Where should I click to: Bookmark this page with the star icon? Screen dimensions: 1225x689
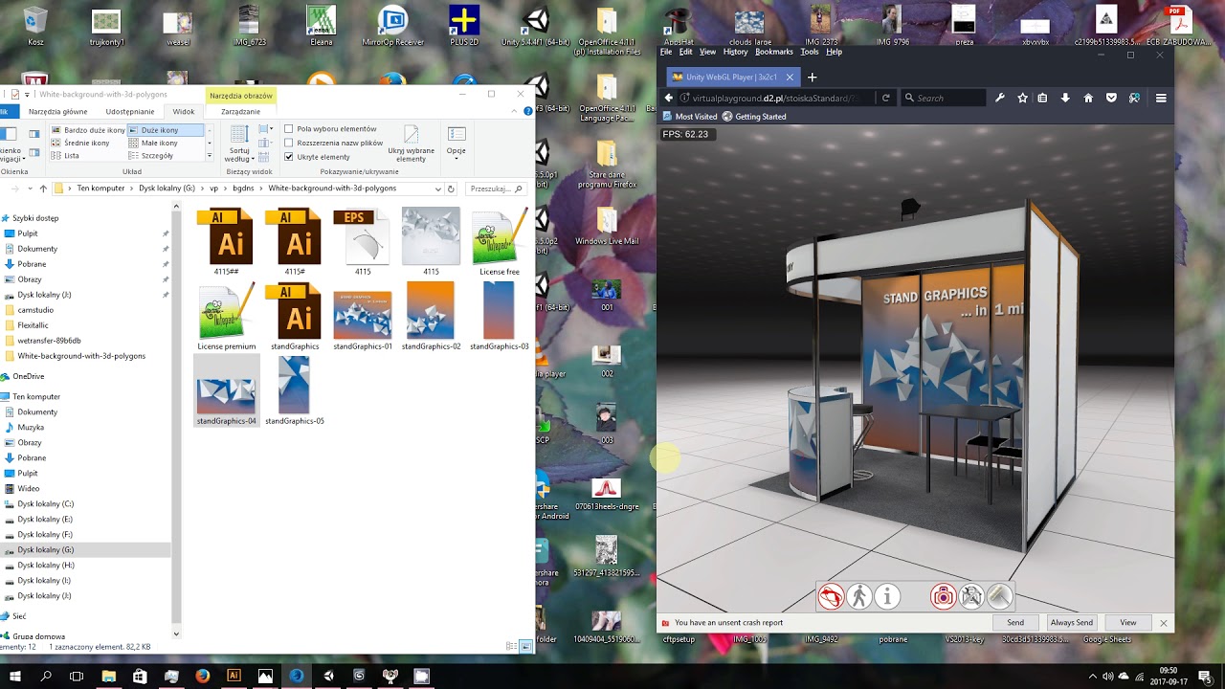1022,98
